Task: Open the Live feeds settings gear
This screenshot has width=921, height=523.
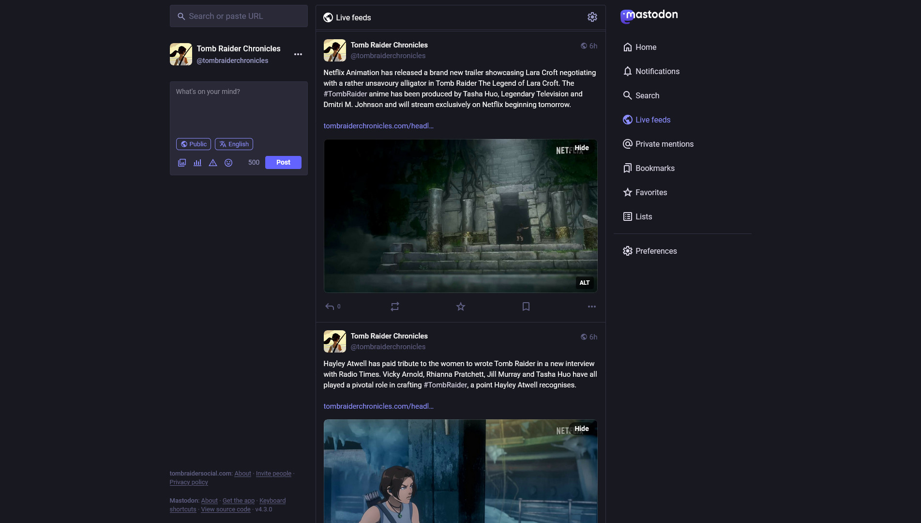Action: [x=592, y=17]
